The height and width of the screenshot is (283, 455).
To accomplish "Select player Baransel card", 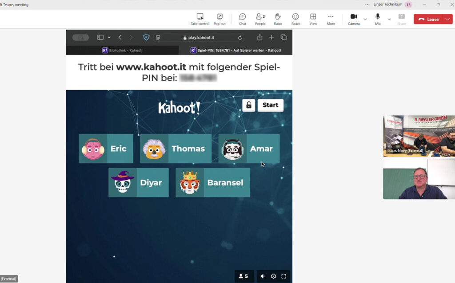I will (x=213, y=182).
